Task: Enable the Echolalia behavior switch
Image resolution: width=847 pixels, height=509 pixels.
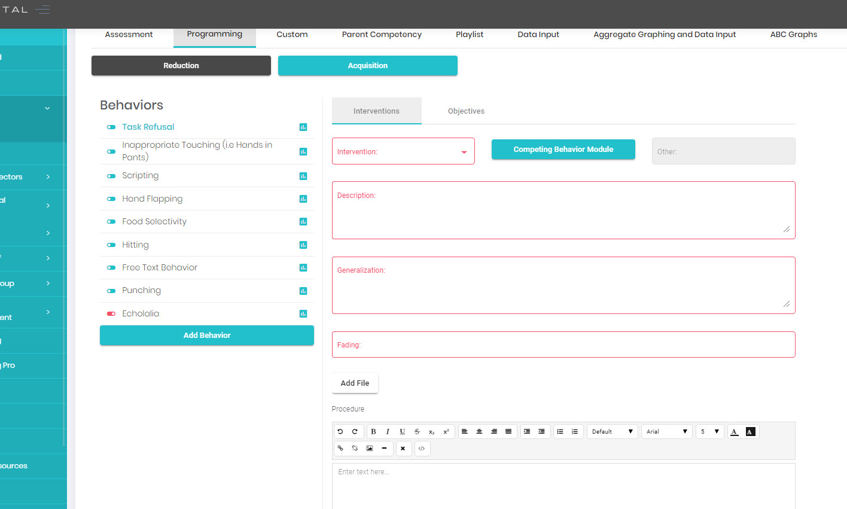Action: (x=111, y=313)
